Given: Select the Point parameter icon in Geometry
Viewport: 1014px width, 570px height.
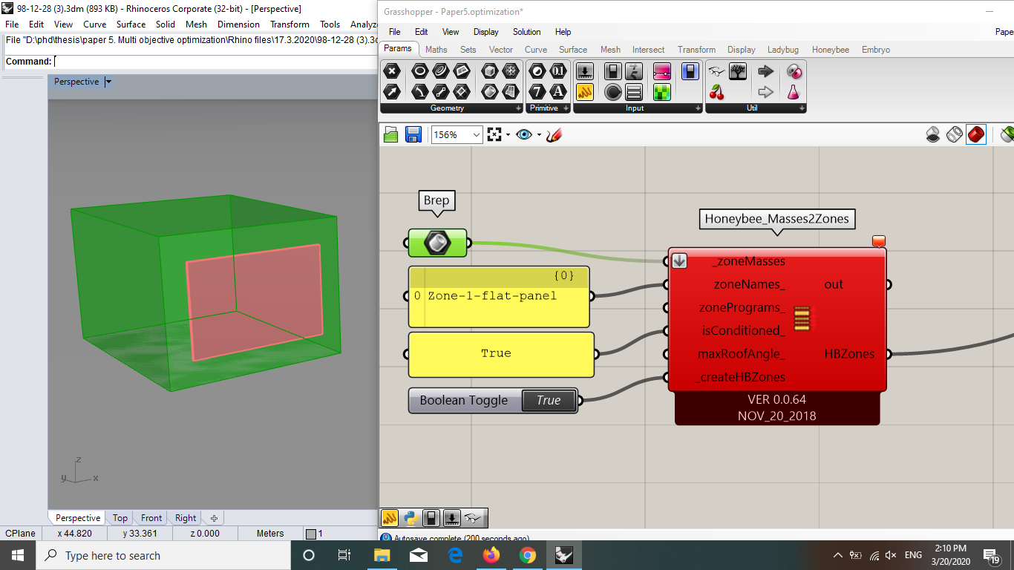Looking at the screenshot, I should pos(392,71).
